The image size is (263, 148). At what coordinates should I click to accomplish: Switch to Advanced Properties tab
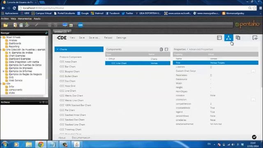(201, 49)
